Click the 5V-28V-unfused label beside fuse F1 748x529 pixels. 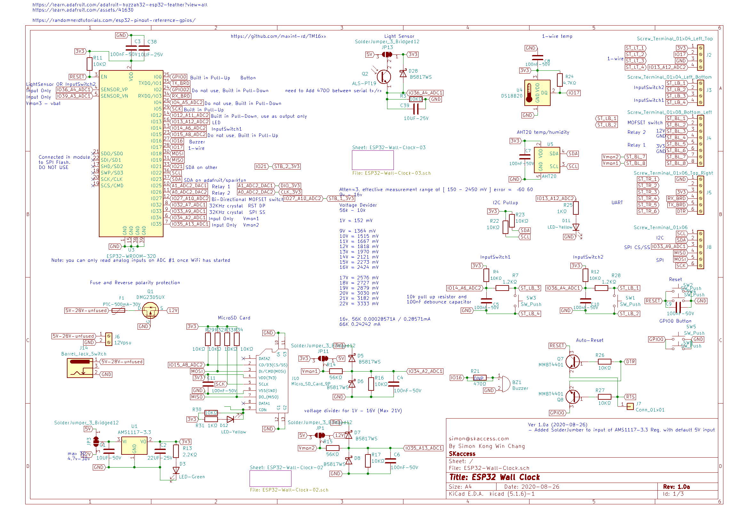coord(86,311)
